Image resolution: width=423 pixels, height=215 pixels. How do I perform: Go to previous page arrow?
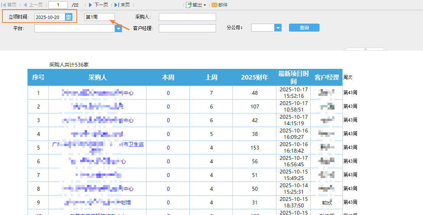click(26, 5)
